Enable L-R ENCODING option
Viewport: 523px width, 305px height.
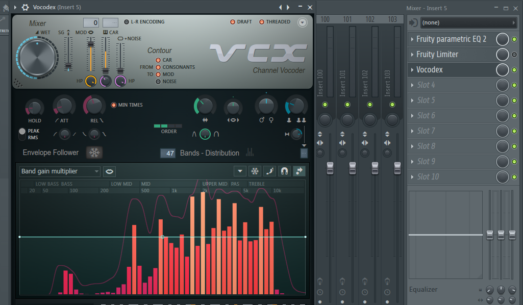click(x=127, y=22)
